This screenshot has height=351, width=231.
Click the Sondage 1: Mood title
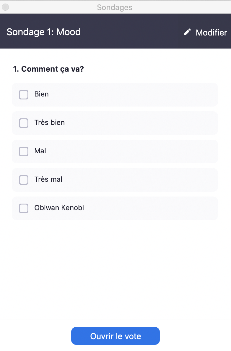tap(44, 32)
